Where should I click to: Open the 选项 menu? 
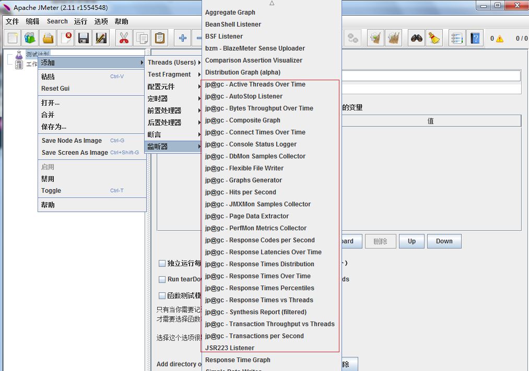pyautogui.click(x=101, y=21)
